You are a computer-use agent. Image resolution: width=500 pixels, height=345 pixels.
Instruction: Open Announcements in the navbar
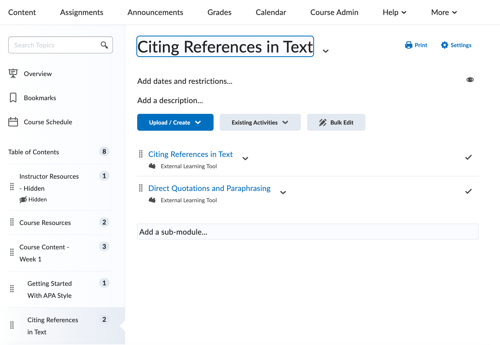(155, 12)
